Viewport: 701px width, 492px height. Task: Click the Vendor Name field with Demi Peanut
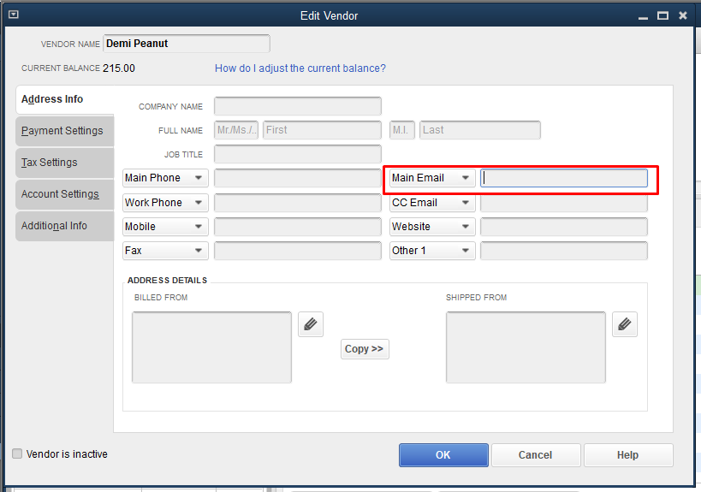pos(187,44)
